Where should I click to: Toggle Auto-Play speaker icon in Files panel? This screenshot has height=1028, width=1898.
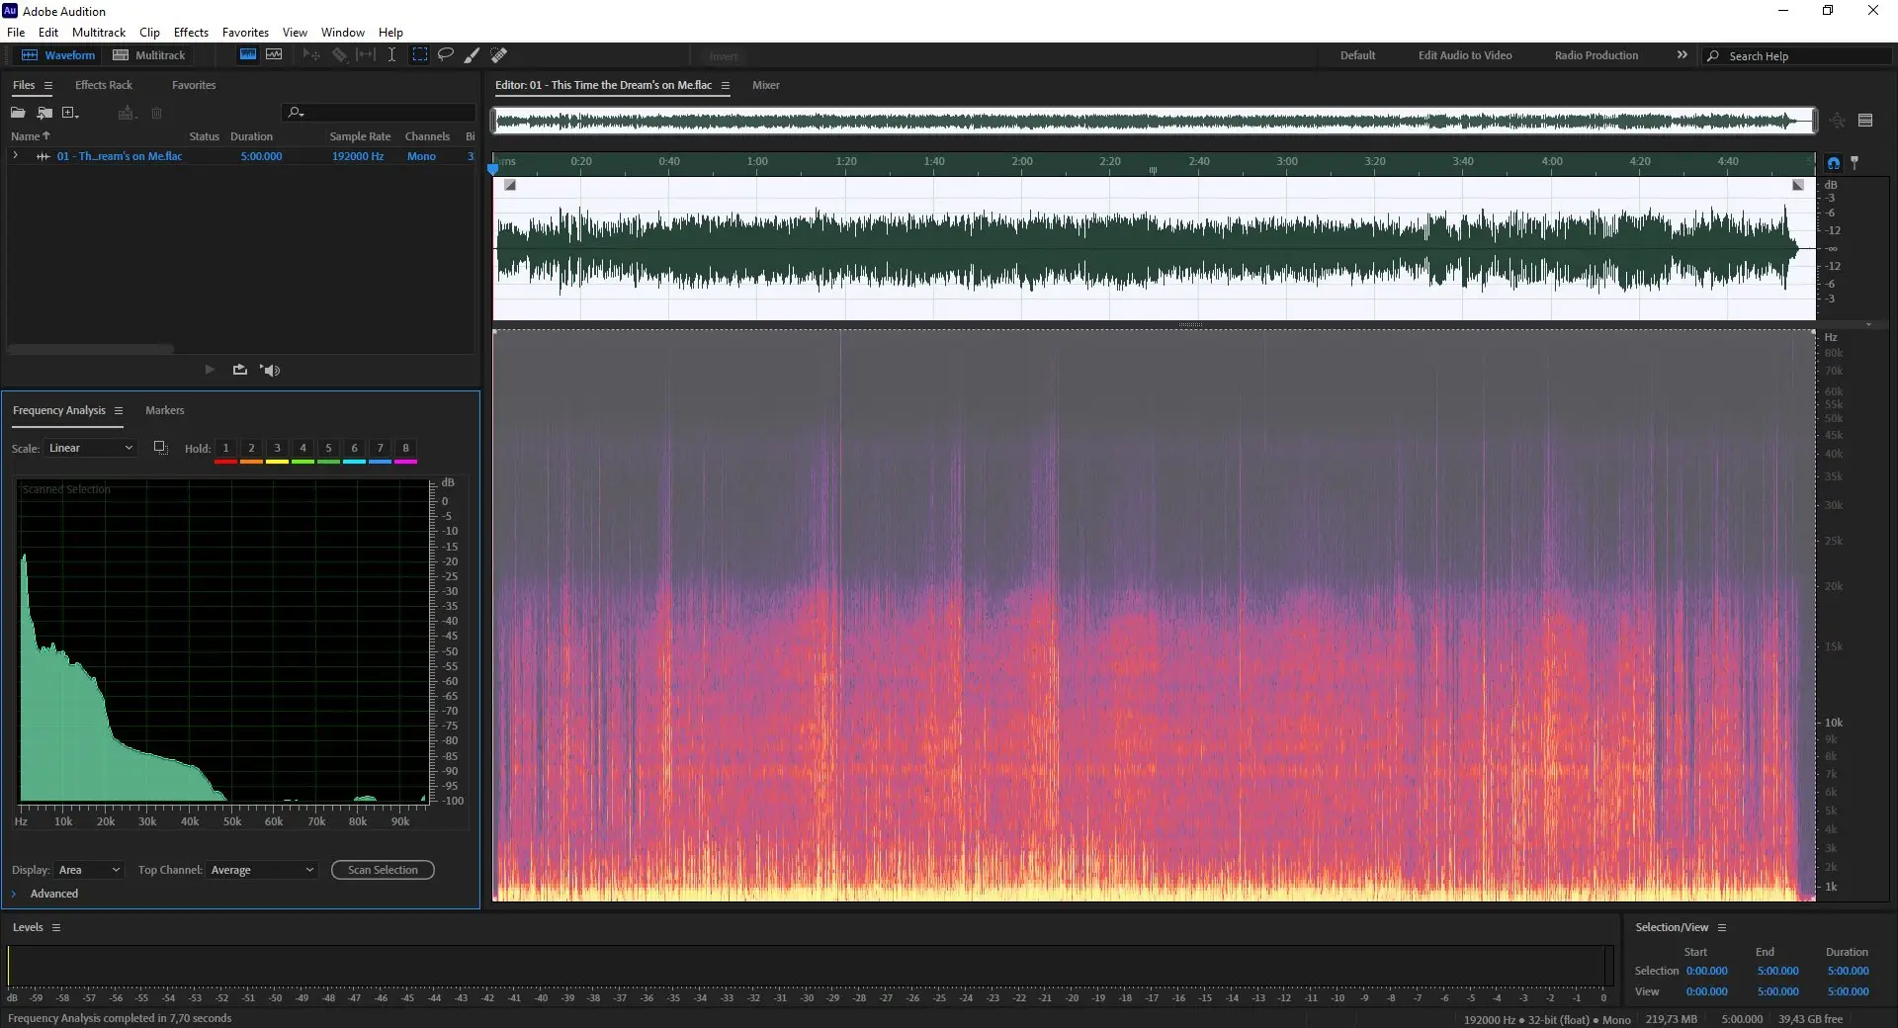pos(270,370)
